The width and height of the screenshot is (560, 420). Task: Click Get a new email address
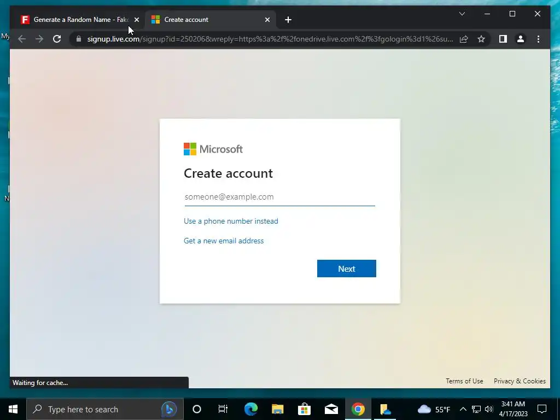224,241
